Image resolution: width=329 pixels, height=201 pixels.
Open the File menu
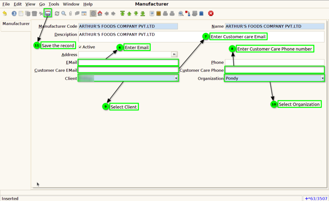click(x=6, y=4)
